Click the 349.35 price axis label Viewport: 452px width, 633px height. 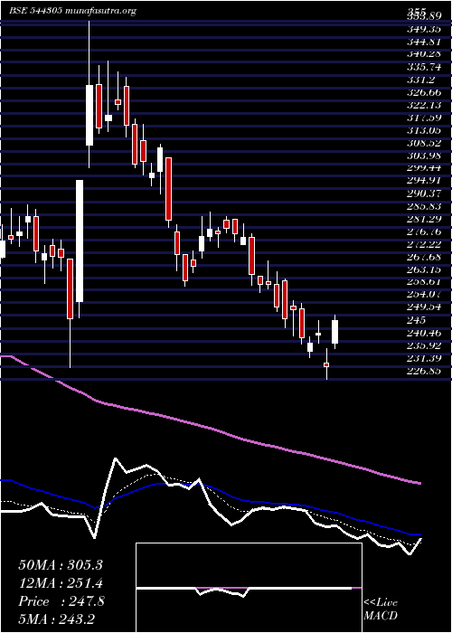coord(425,29)
